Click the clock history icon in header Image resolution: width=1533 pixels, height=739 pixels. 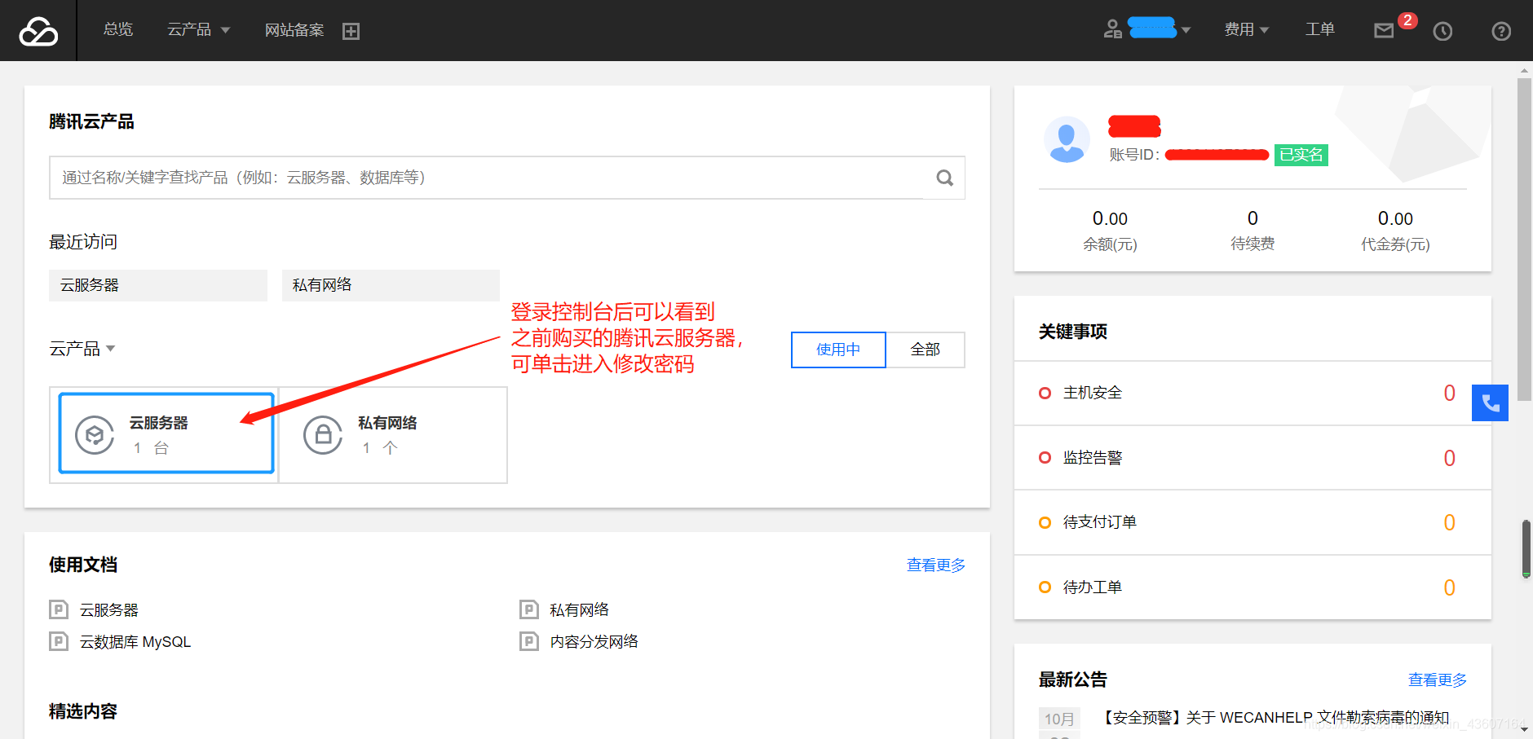click(x=1442, y=31)
